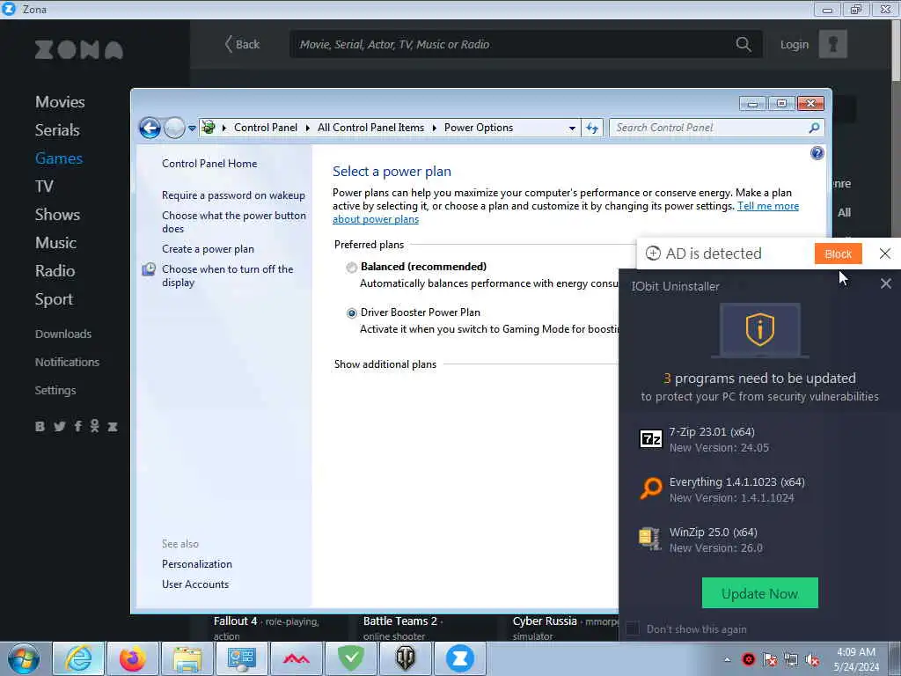Screen dimensions: 901x676
Task: Open the Zona Z icon next to social links
Action: (113, 427)
